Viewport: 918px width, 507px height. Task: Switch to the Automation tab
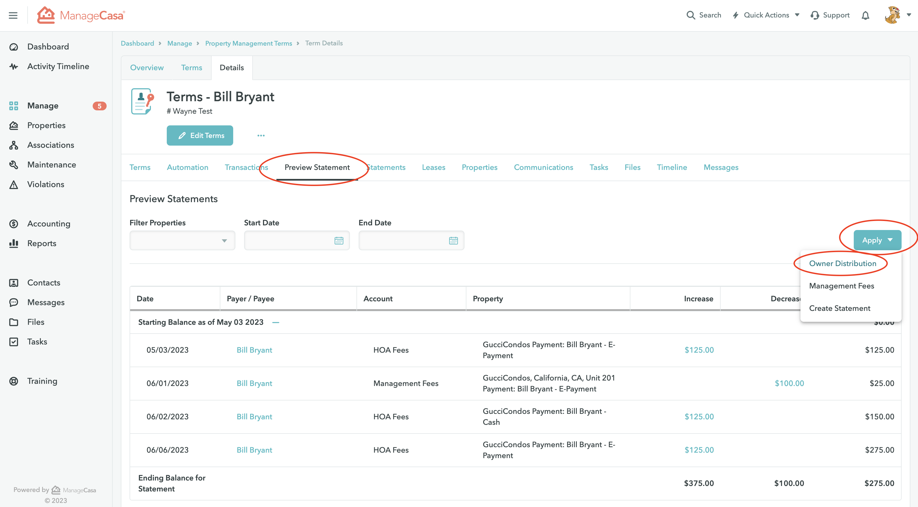(x=188, y=167)
